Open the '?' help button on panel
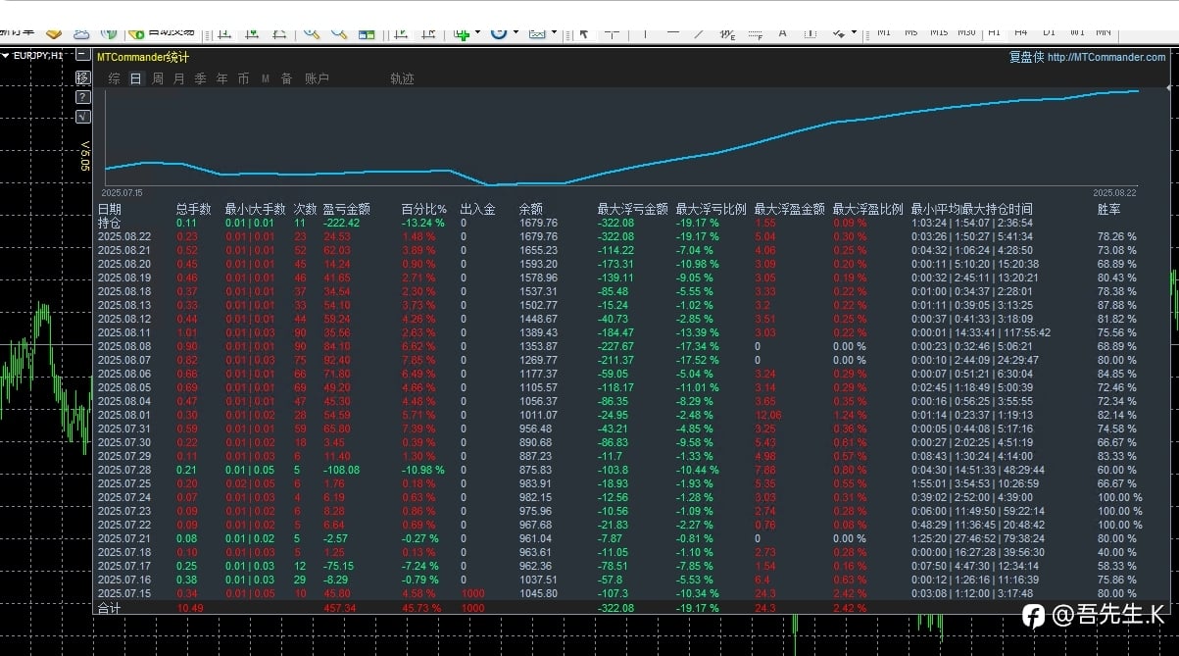Image resolution: width=1179 pixels, height=656 pixels. click(x=83, y=97)
